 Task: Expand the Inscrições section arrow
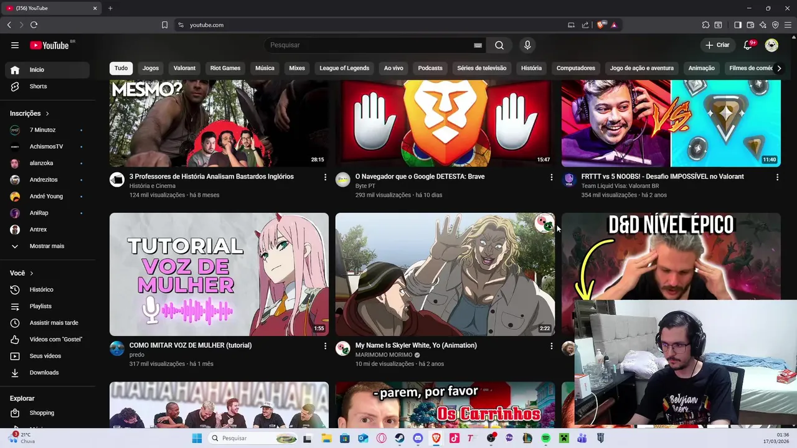pos(47,113)
